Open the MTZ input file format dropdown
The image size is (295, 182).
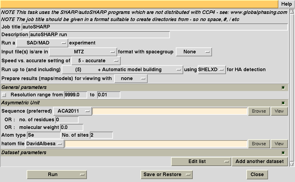[83, 52]
